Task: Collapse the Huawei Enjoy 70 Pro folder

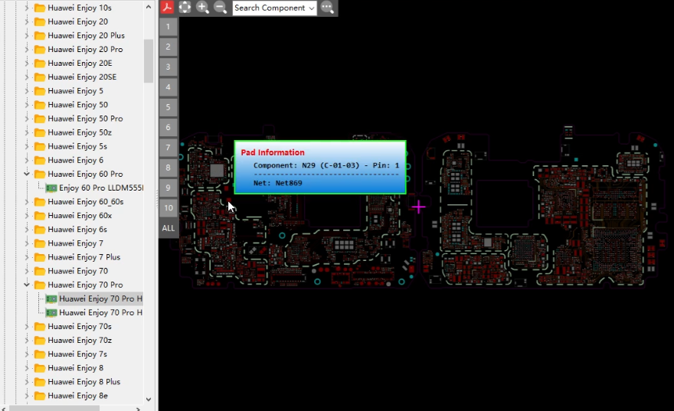Action: (27, 285)
